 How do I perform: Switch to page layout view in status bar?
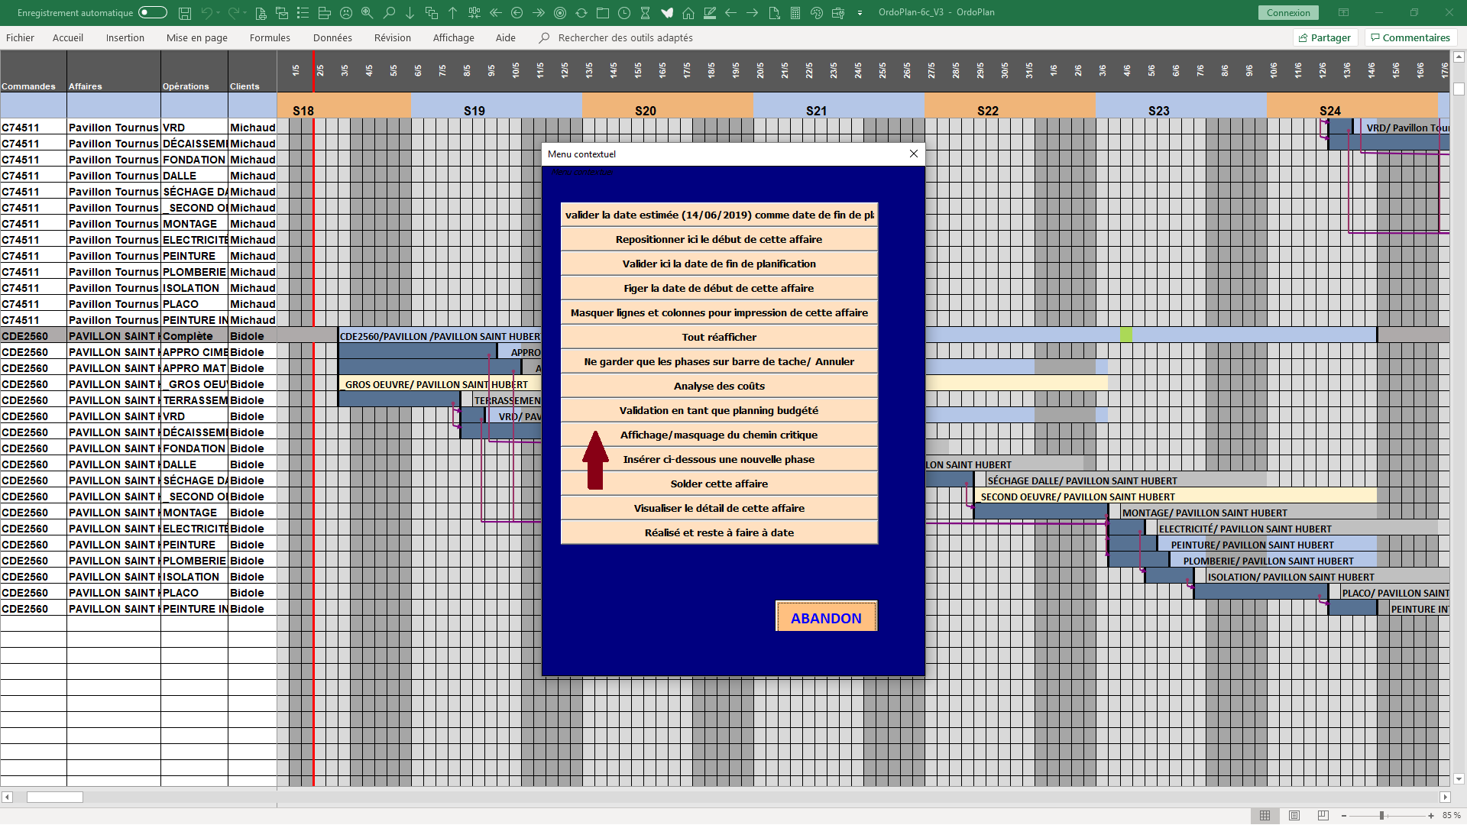click(1294, 815)
